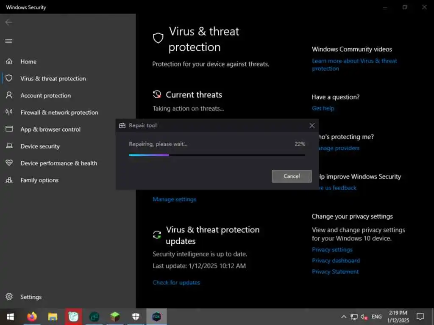The image size is (434, 325).
Task: Open Learn more about Virus & threat protection
Action: click(354, 65)
